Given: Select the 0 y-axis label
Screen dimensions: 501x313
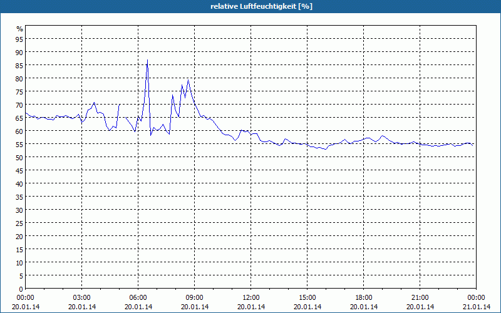Looking at the screenshot, I should coord(21,289).
